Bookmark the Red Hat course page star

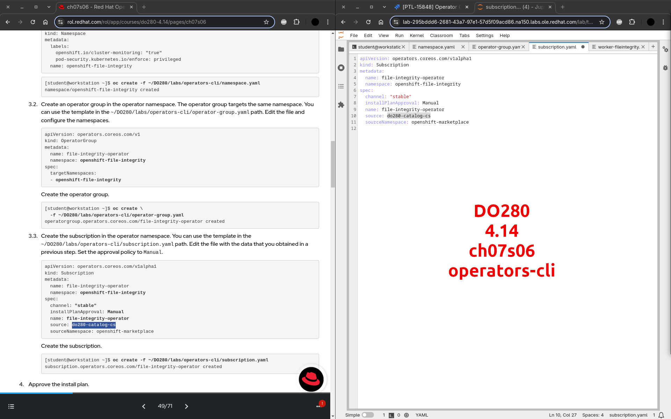266,22
